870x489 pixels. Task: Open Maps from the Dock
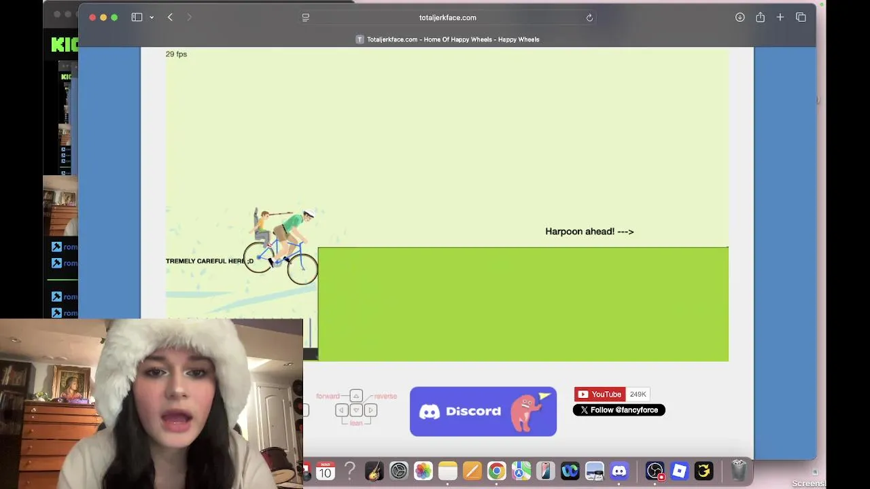point(521,471)
